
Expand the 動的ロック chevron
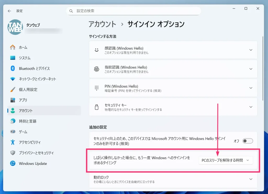(x=251, y=179)
